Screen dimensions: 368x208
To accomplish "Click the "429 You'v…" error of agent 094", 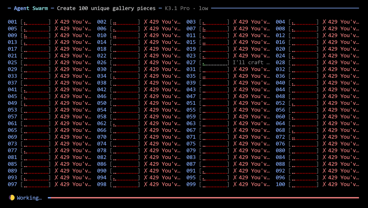I will click(x=165, y=177).
